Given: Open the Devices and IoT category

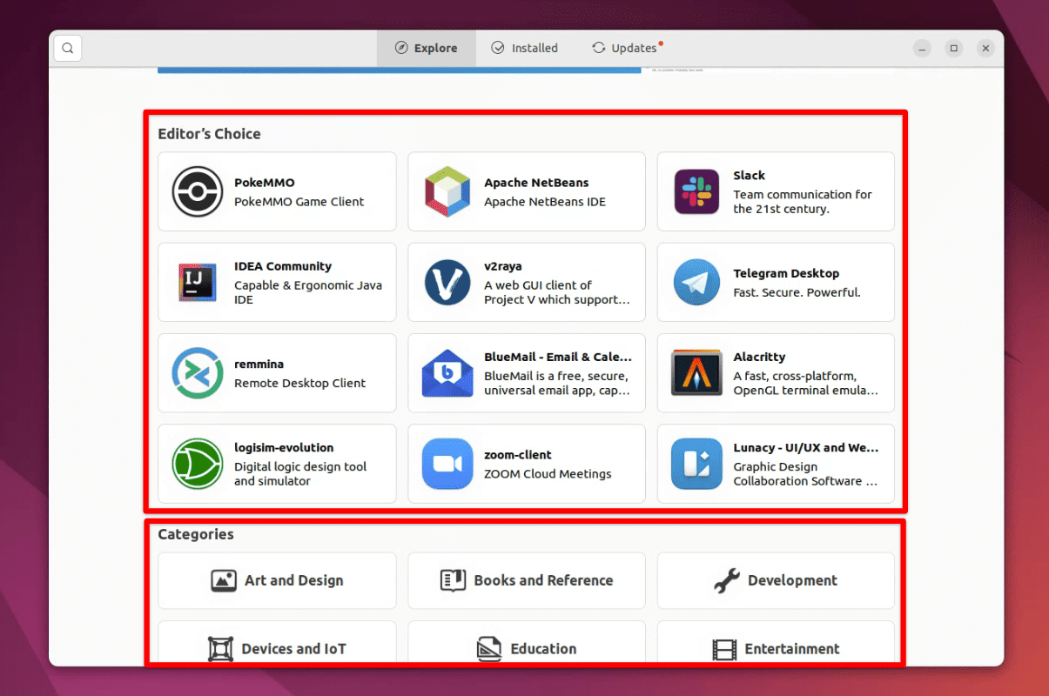Looking at the screenshot, I should tap(277, 643).
